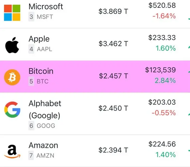190x167 pixels.
Task: Click Alphabet's -0.55% daily change
Action: [x=163, y=113]
